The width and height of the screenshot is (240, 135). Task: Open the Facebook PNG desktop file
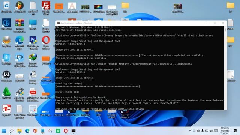coord(112,114)
